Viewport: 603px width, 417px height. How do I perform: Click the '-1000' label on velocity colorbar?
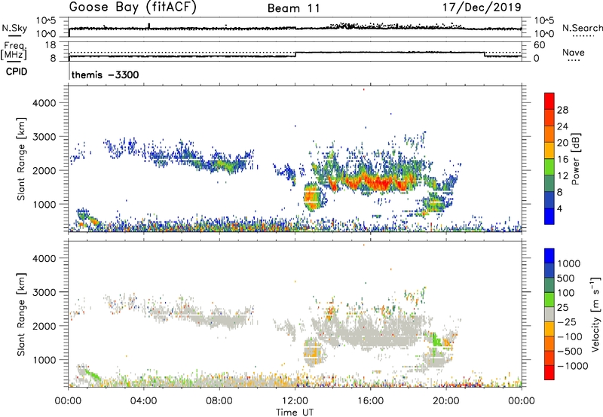(x=572, y=366)
